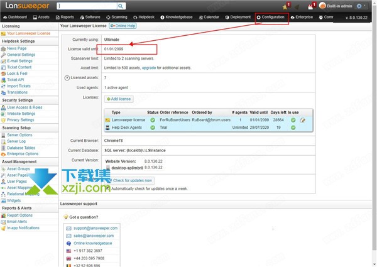Click the Check for updates now button
Screen dimensions: 377x267
pos(130,180)
